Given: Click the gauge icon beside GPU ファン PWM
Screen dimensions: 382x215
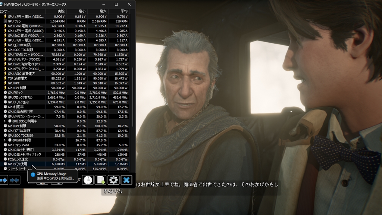Looking at the screenshot, I should point(5,145).
